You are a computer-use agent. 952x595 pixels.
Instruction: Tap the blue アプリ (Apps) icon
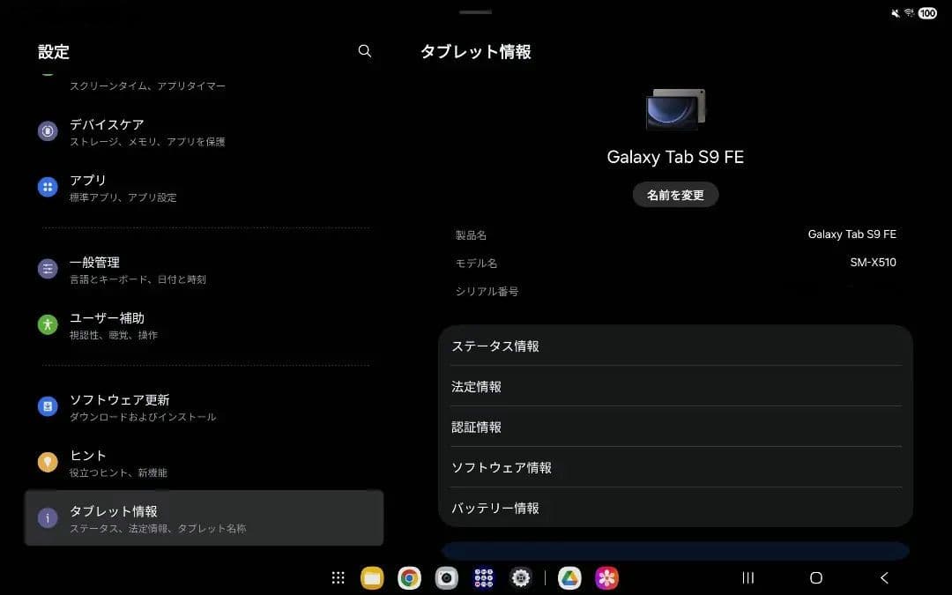(x=47, y=187)
